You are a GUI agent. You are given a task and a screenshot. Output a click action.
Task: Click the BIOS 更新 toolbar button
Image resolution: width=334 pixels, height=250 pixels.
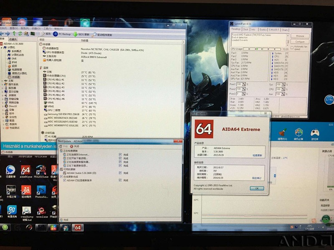click(x=81, y=35)
